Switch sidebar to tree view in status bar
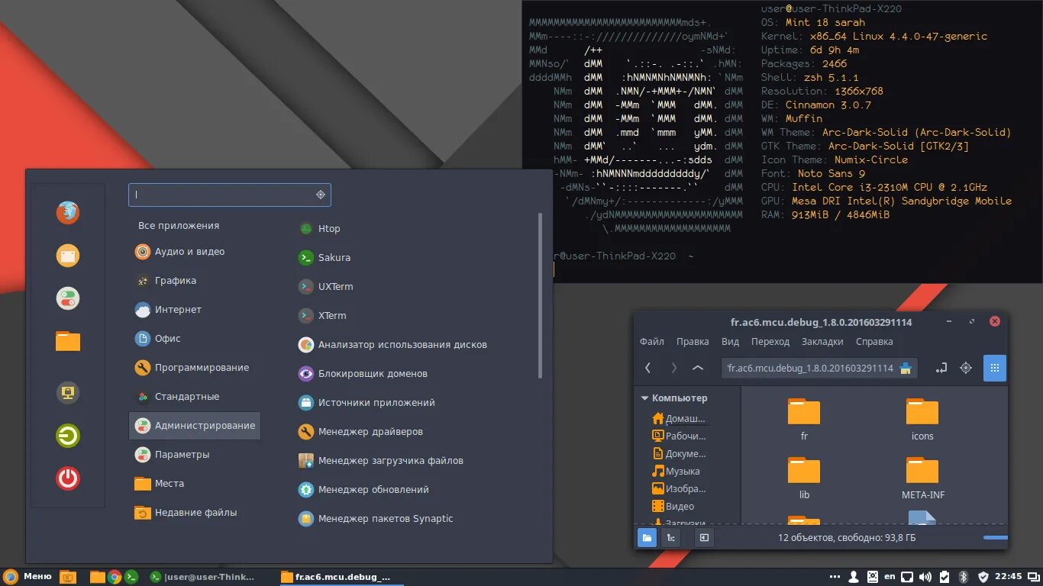Screen dimensions: 1043x586 click(671, 538)
